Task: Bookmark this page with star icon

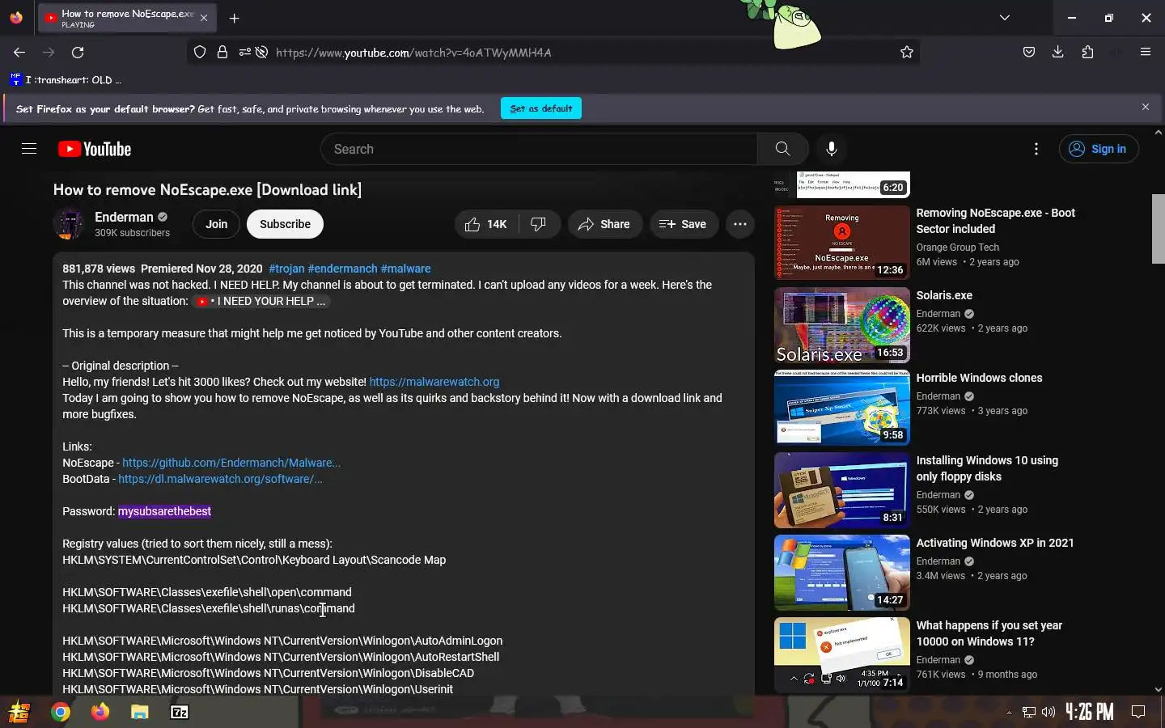Action: click(x=907, y=53)
